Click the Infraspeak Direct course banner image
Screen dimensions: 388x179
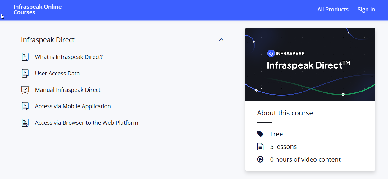310,64
